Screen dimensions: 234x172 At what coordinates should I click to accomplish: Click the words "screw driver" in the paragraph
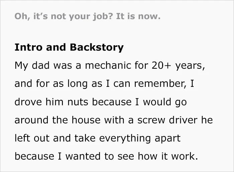pyautogui.click(x=167, y=120)
